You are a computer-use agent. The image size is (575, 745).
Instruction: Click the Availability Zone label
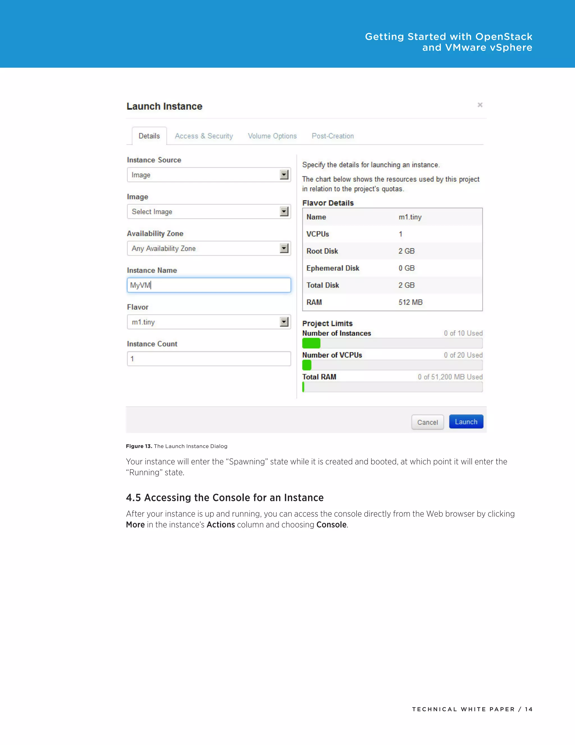point(155,234)
